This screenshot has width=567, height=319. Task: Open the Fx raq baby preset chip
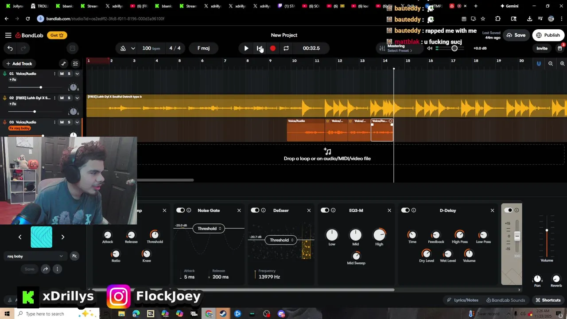click(x=19, y=128)
